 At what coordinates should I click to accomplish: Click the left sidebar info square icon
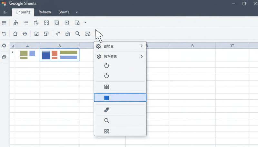pyautogui.click(x=4, y=57)
